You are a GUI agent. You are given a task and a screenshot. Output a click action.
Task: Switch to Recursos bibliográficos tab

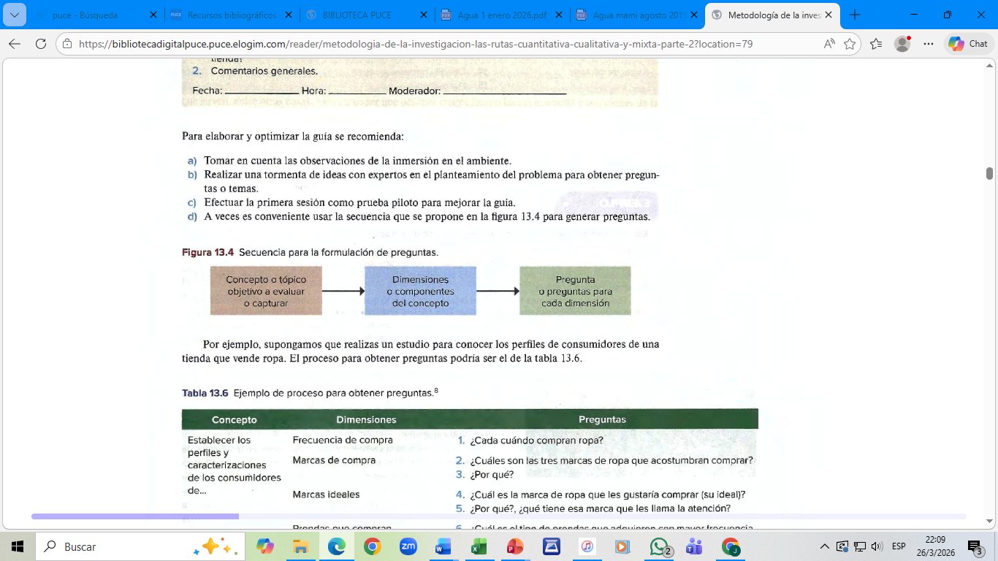click(232, 15)
